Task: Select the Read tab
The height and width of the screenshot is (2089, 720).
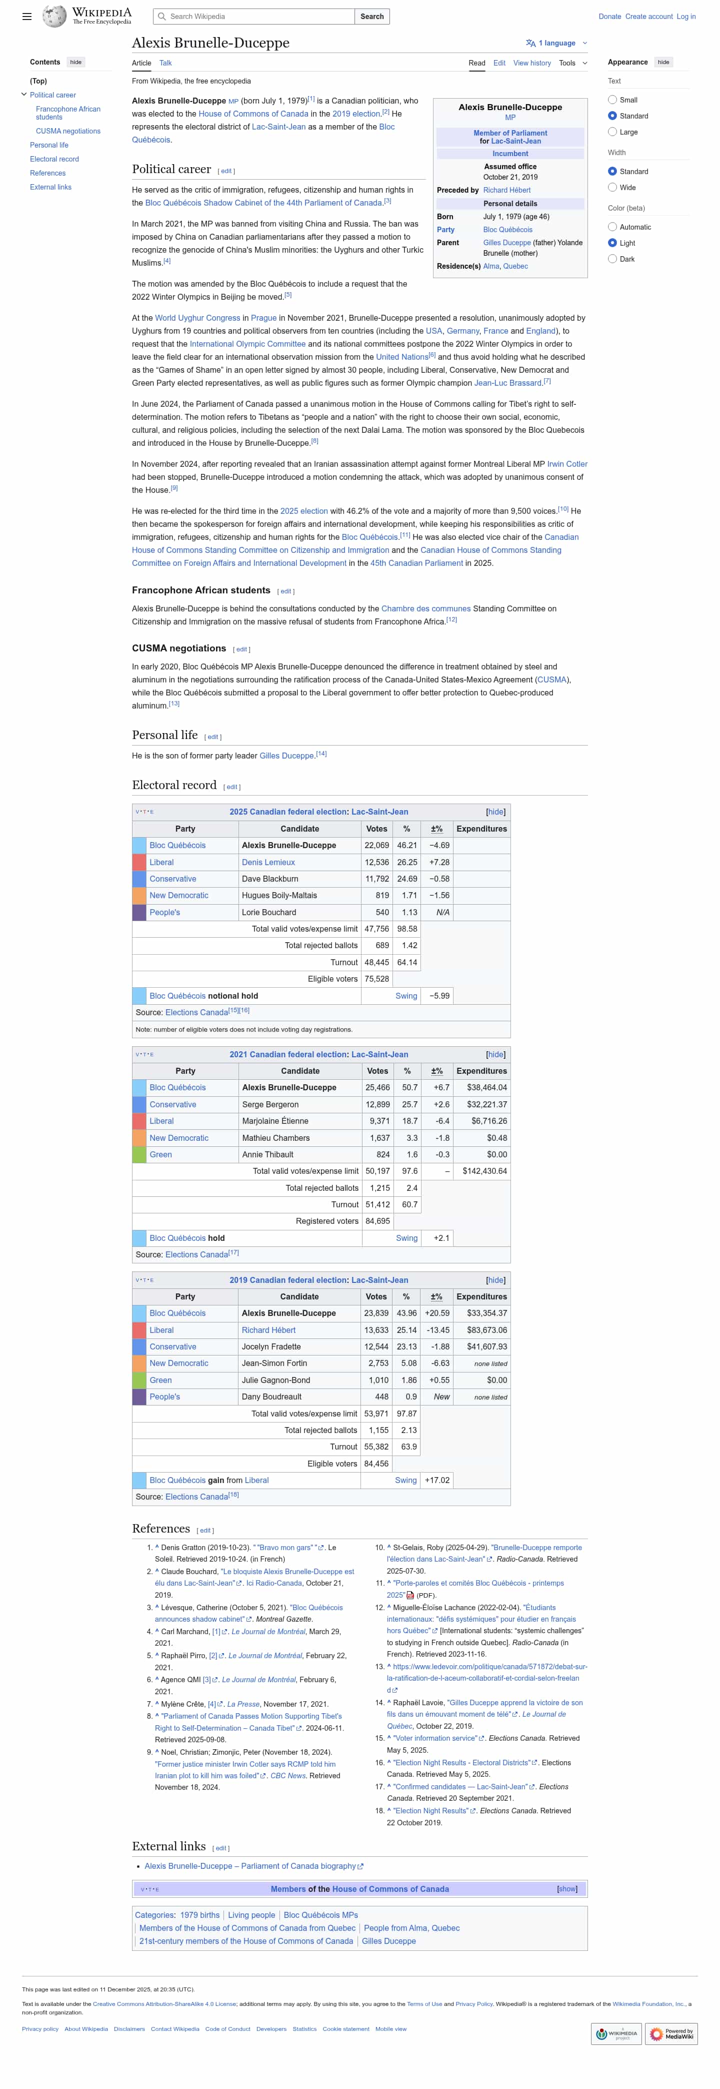Action: click(477, 63)
